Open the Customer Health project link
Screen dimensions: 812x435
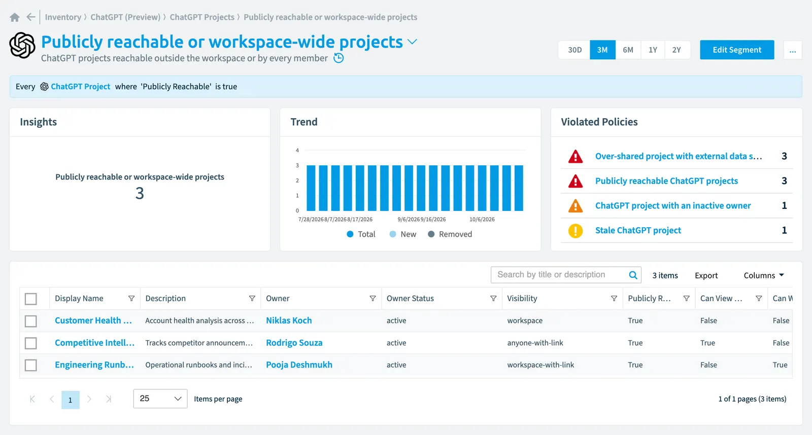point(93,320)
